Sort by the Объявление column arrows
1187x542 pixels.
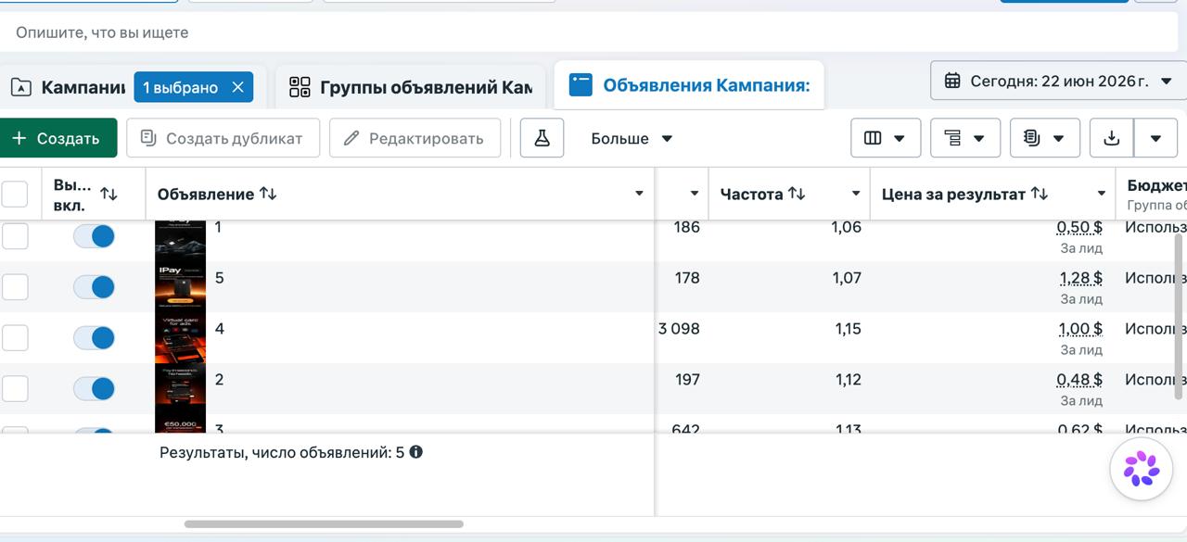268,194
